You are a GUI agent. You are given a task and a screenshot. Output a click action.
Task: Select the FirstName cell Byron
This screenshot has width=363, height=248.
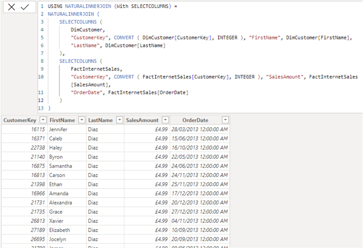[x=67, y=157]
